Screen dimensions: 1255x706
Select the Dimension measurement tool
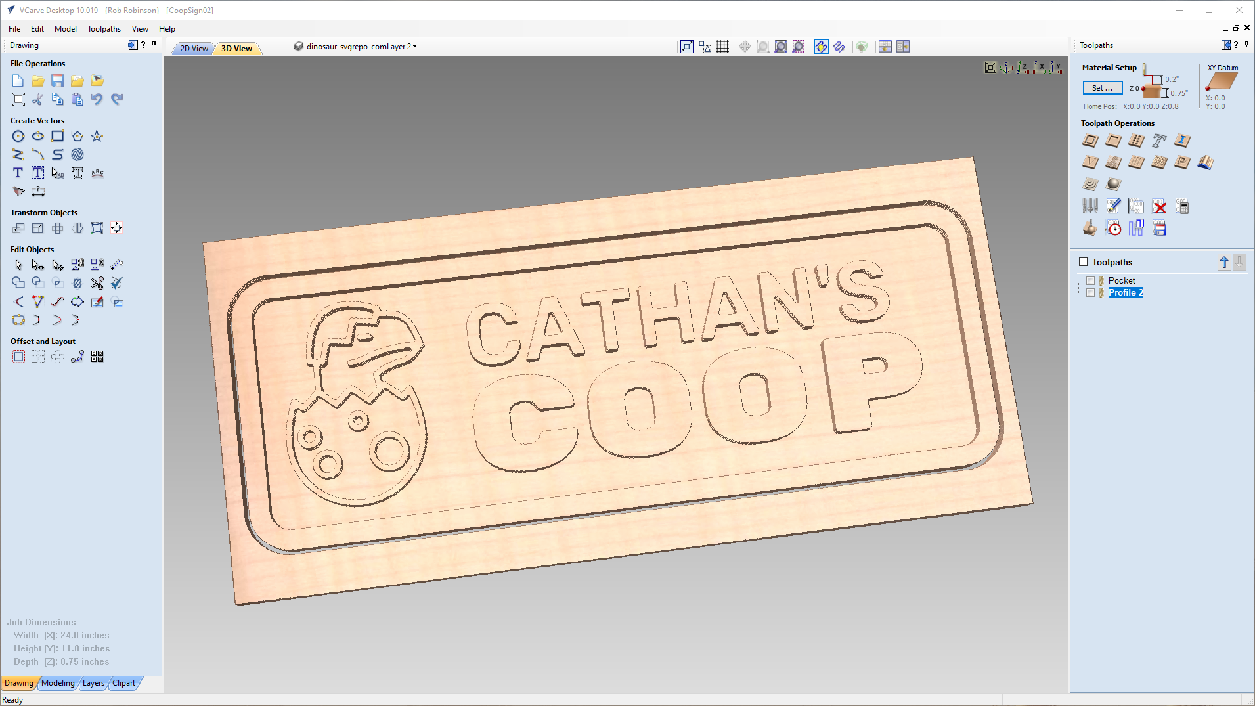point(38,191)
